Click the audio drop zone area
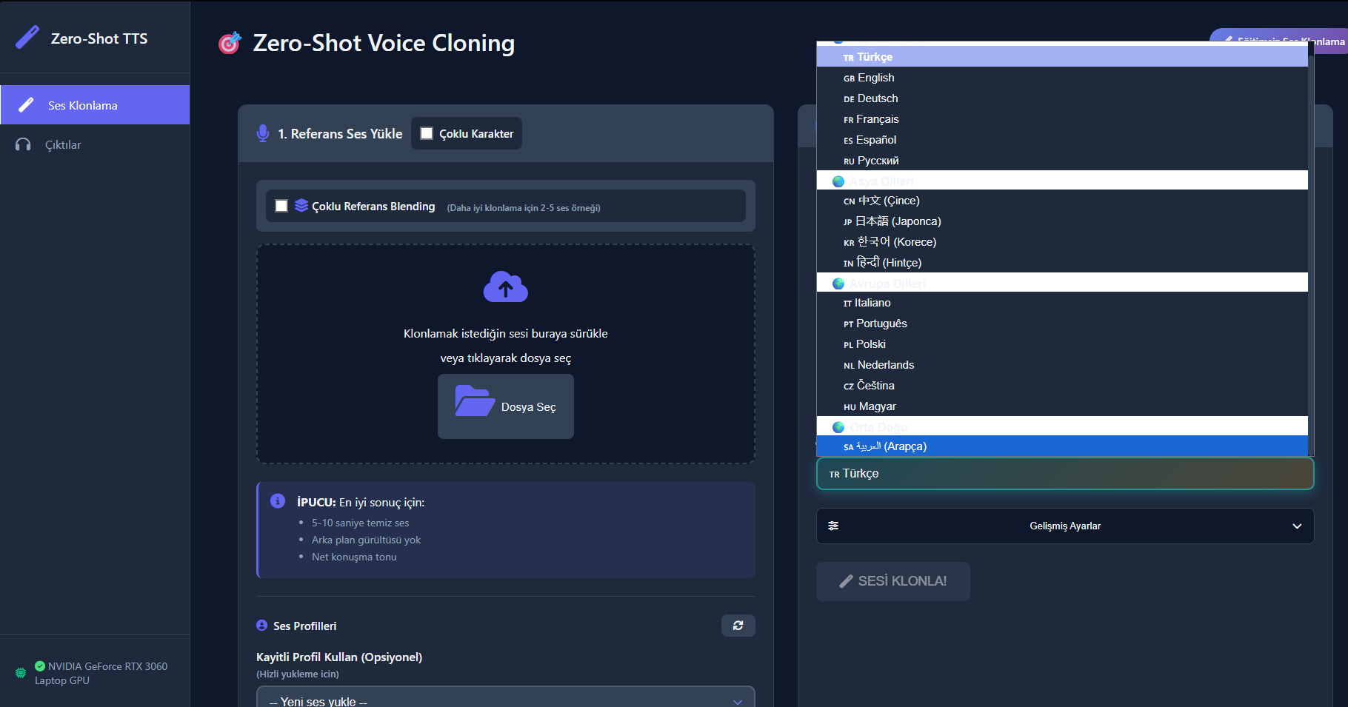 (x=506, y=354)
